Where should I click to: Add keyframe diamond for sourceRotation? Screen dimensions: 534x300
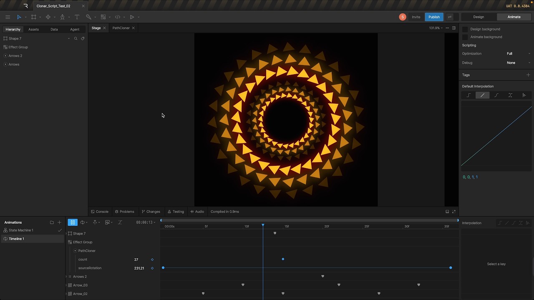152,268
